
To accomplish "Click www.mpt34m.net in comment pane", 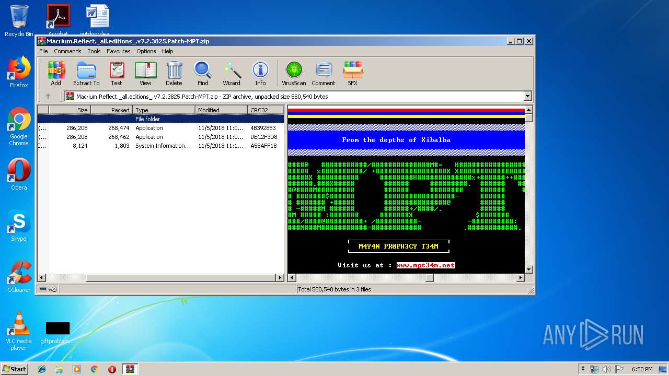I will click(425, 265).
